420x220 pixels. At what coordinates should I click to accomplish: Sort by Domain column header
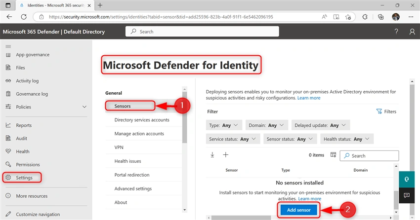click(x=361, y=170)
